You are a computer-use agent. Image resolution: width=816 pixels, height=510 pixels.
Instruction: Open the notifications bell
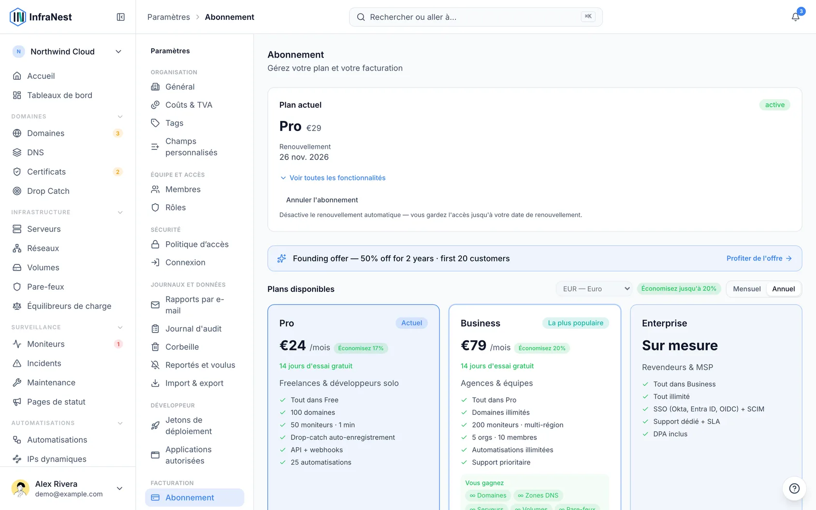[795, 17]
